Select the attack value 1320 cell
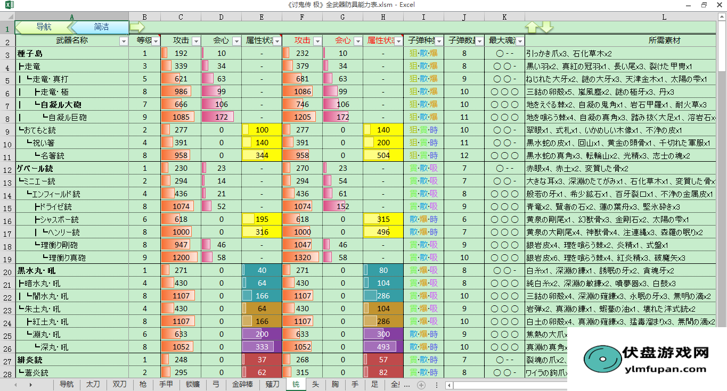Screen dimensions: 727x391 point(302,257)
